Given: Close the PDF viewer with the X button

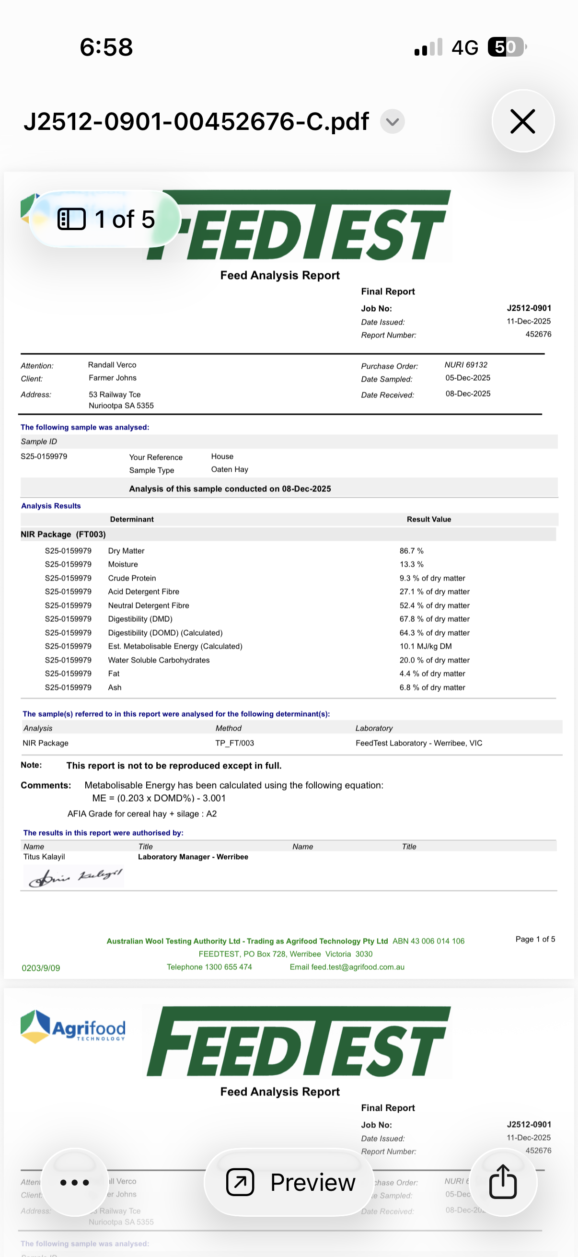Looking at the screenshot, I should (x=522, y=121).
